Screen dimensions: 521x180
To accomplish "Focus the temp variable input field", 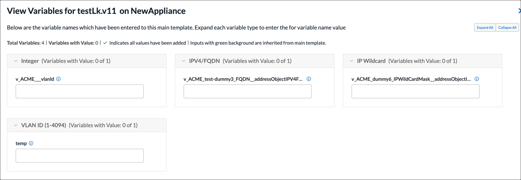I will pos(79,156).
